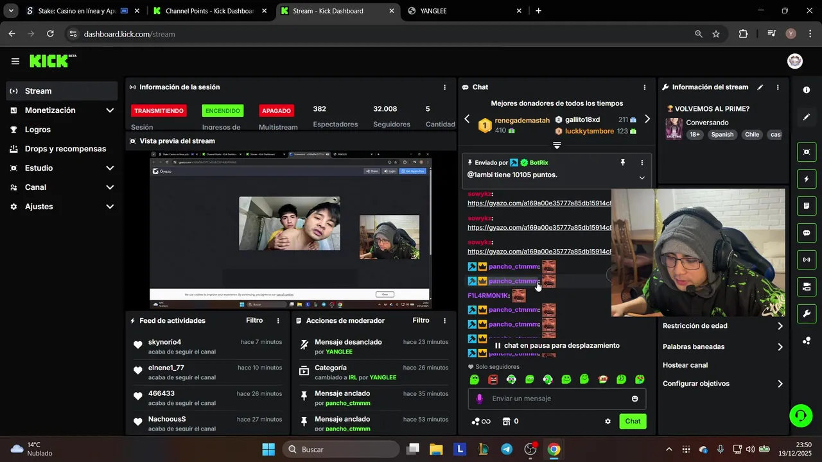This screenshot has height=462, width=822.
Task: Open the chat shop icon showing 0
Action: (x=510, y=422)
